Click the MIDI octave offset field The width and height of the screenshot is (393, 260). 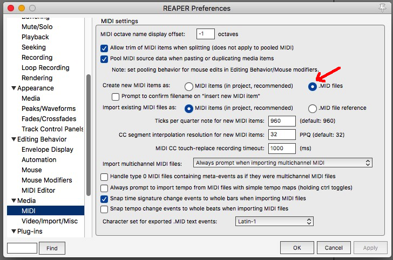(206, 34)
